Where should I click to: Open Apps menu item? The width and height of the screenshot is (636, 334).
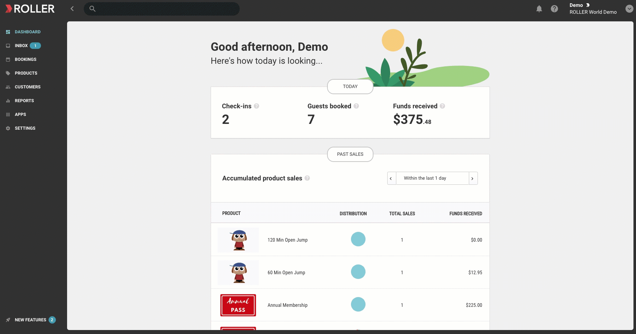point(20,114)
